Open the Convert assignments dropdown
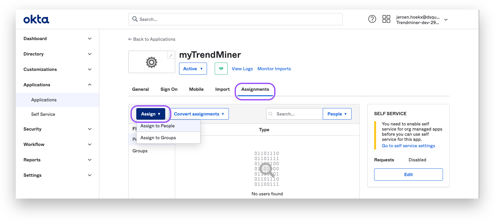495x221 pixels. coord(199,114)
